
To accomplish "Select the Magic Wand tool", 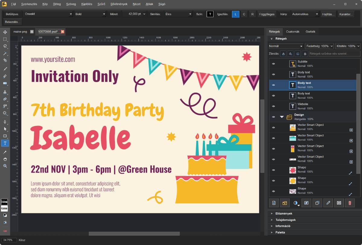I will pyautogui.click(x=5, y=53).
